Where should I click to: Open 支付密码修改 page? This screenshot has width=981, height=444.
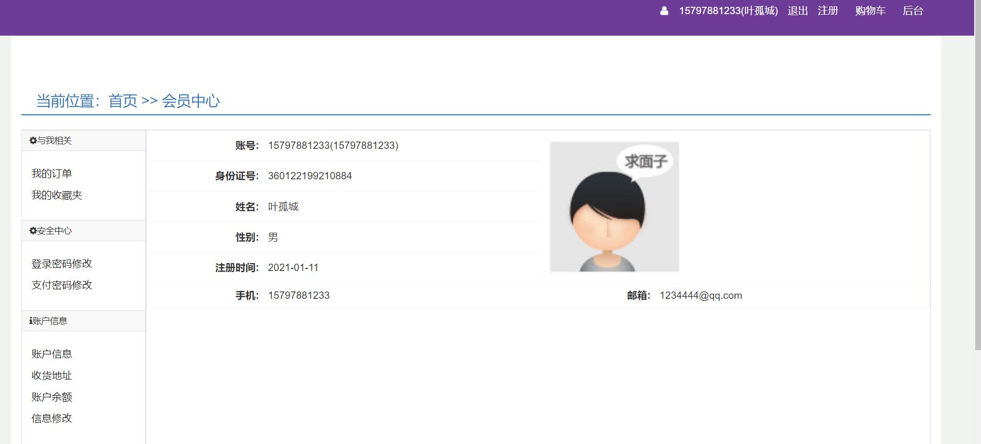[x=62, y=285]
